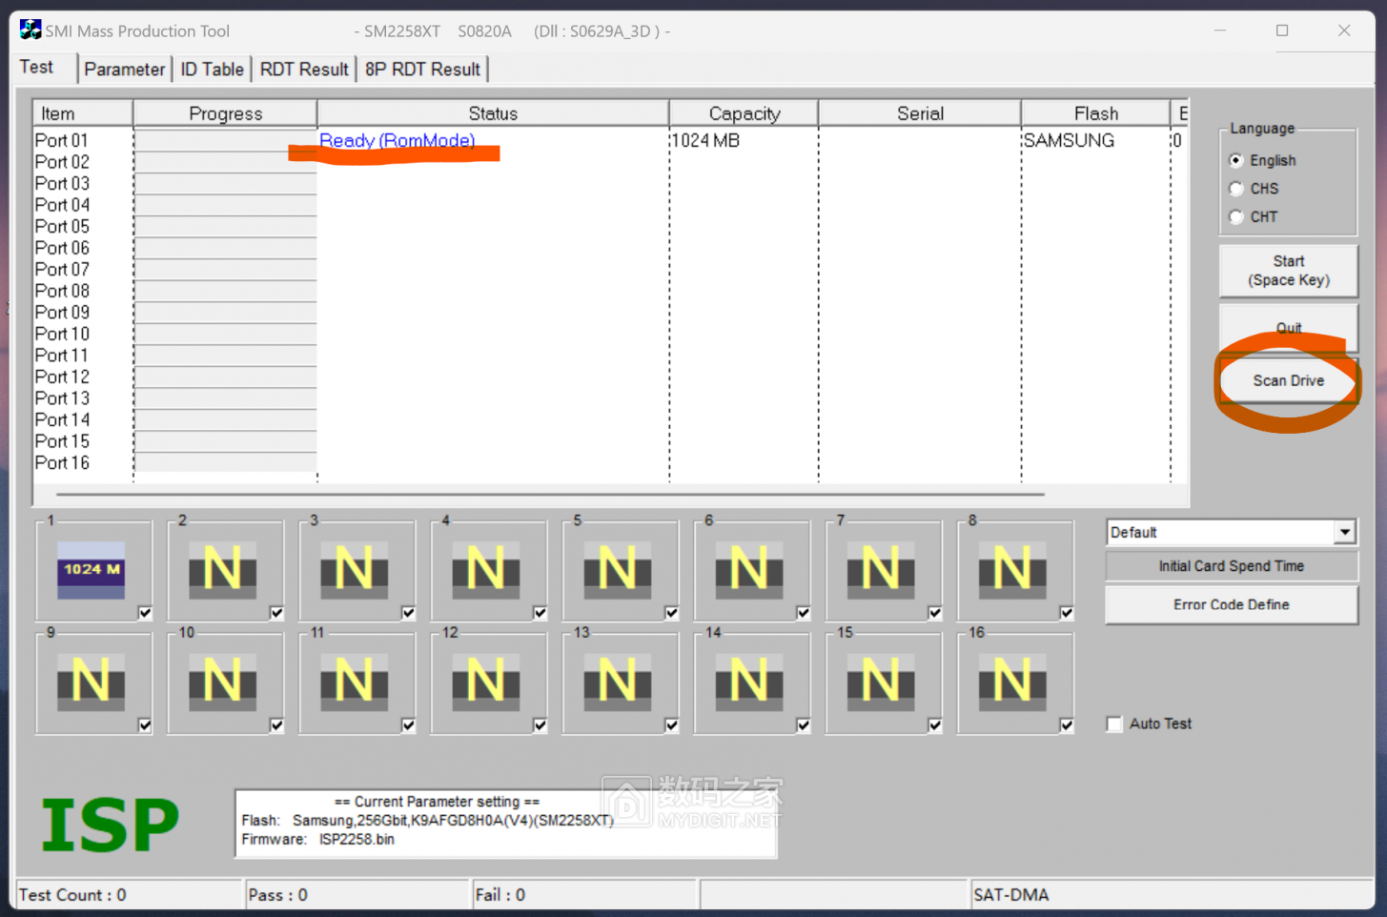Screen dimensions: 1387x917
Task: Click the Start (Space Key) button
Action: point(1289,271)
